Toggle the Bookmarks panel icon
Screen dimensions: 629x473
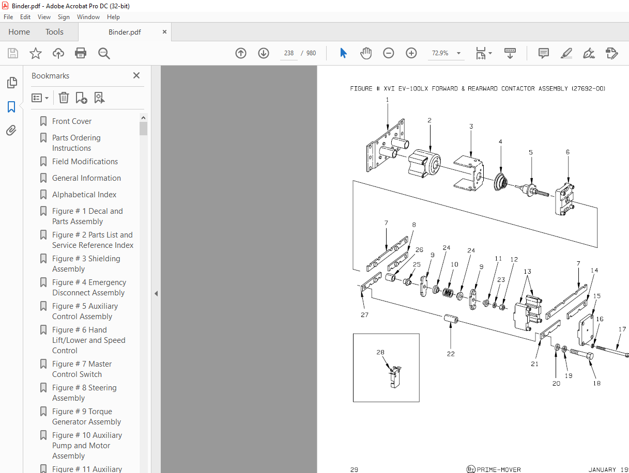11,107
